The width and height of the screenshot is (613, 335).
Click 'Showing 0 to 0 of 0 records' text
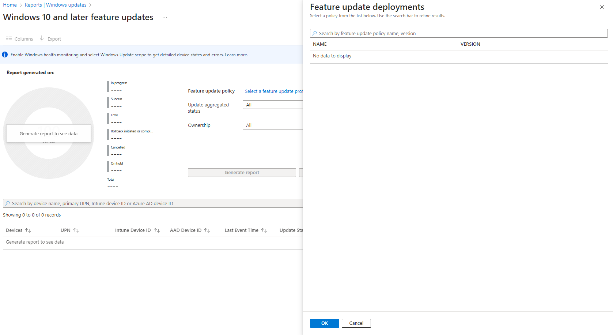click(x=32, y=215)
